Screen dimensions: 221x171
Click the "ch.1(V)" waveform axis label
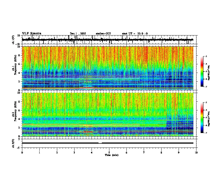tap(13, 40)
